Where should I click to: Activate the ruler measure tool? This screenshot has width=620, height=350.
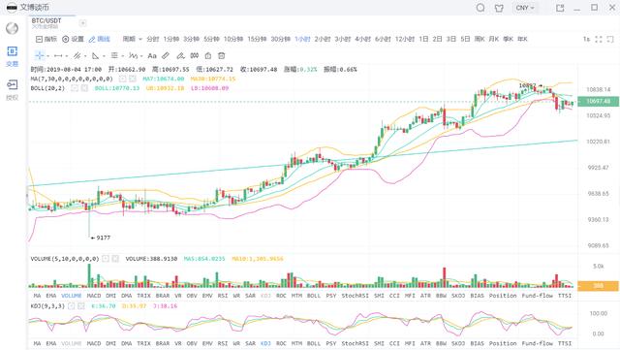(x=166, y=56)
